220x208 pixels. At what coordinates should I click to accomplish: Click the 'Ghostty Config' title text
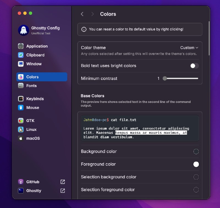(45, 28)
